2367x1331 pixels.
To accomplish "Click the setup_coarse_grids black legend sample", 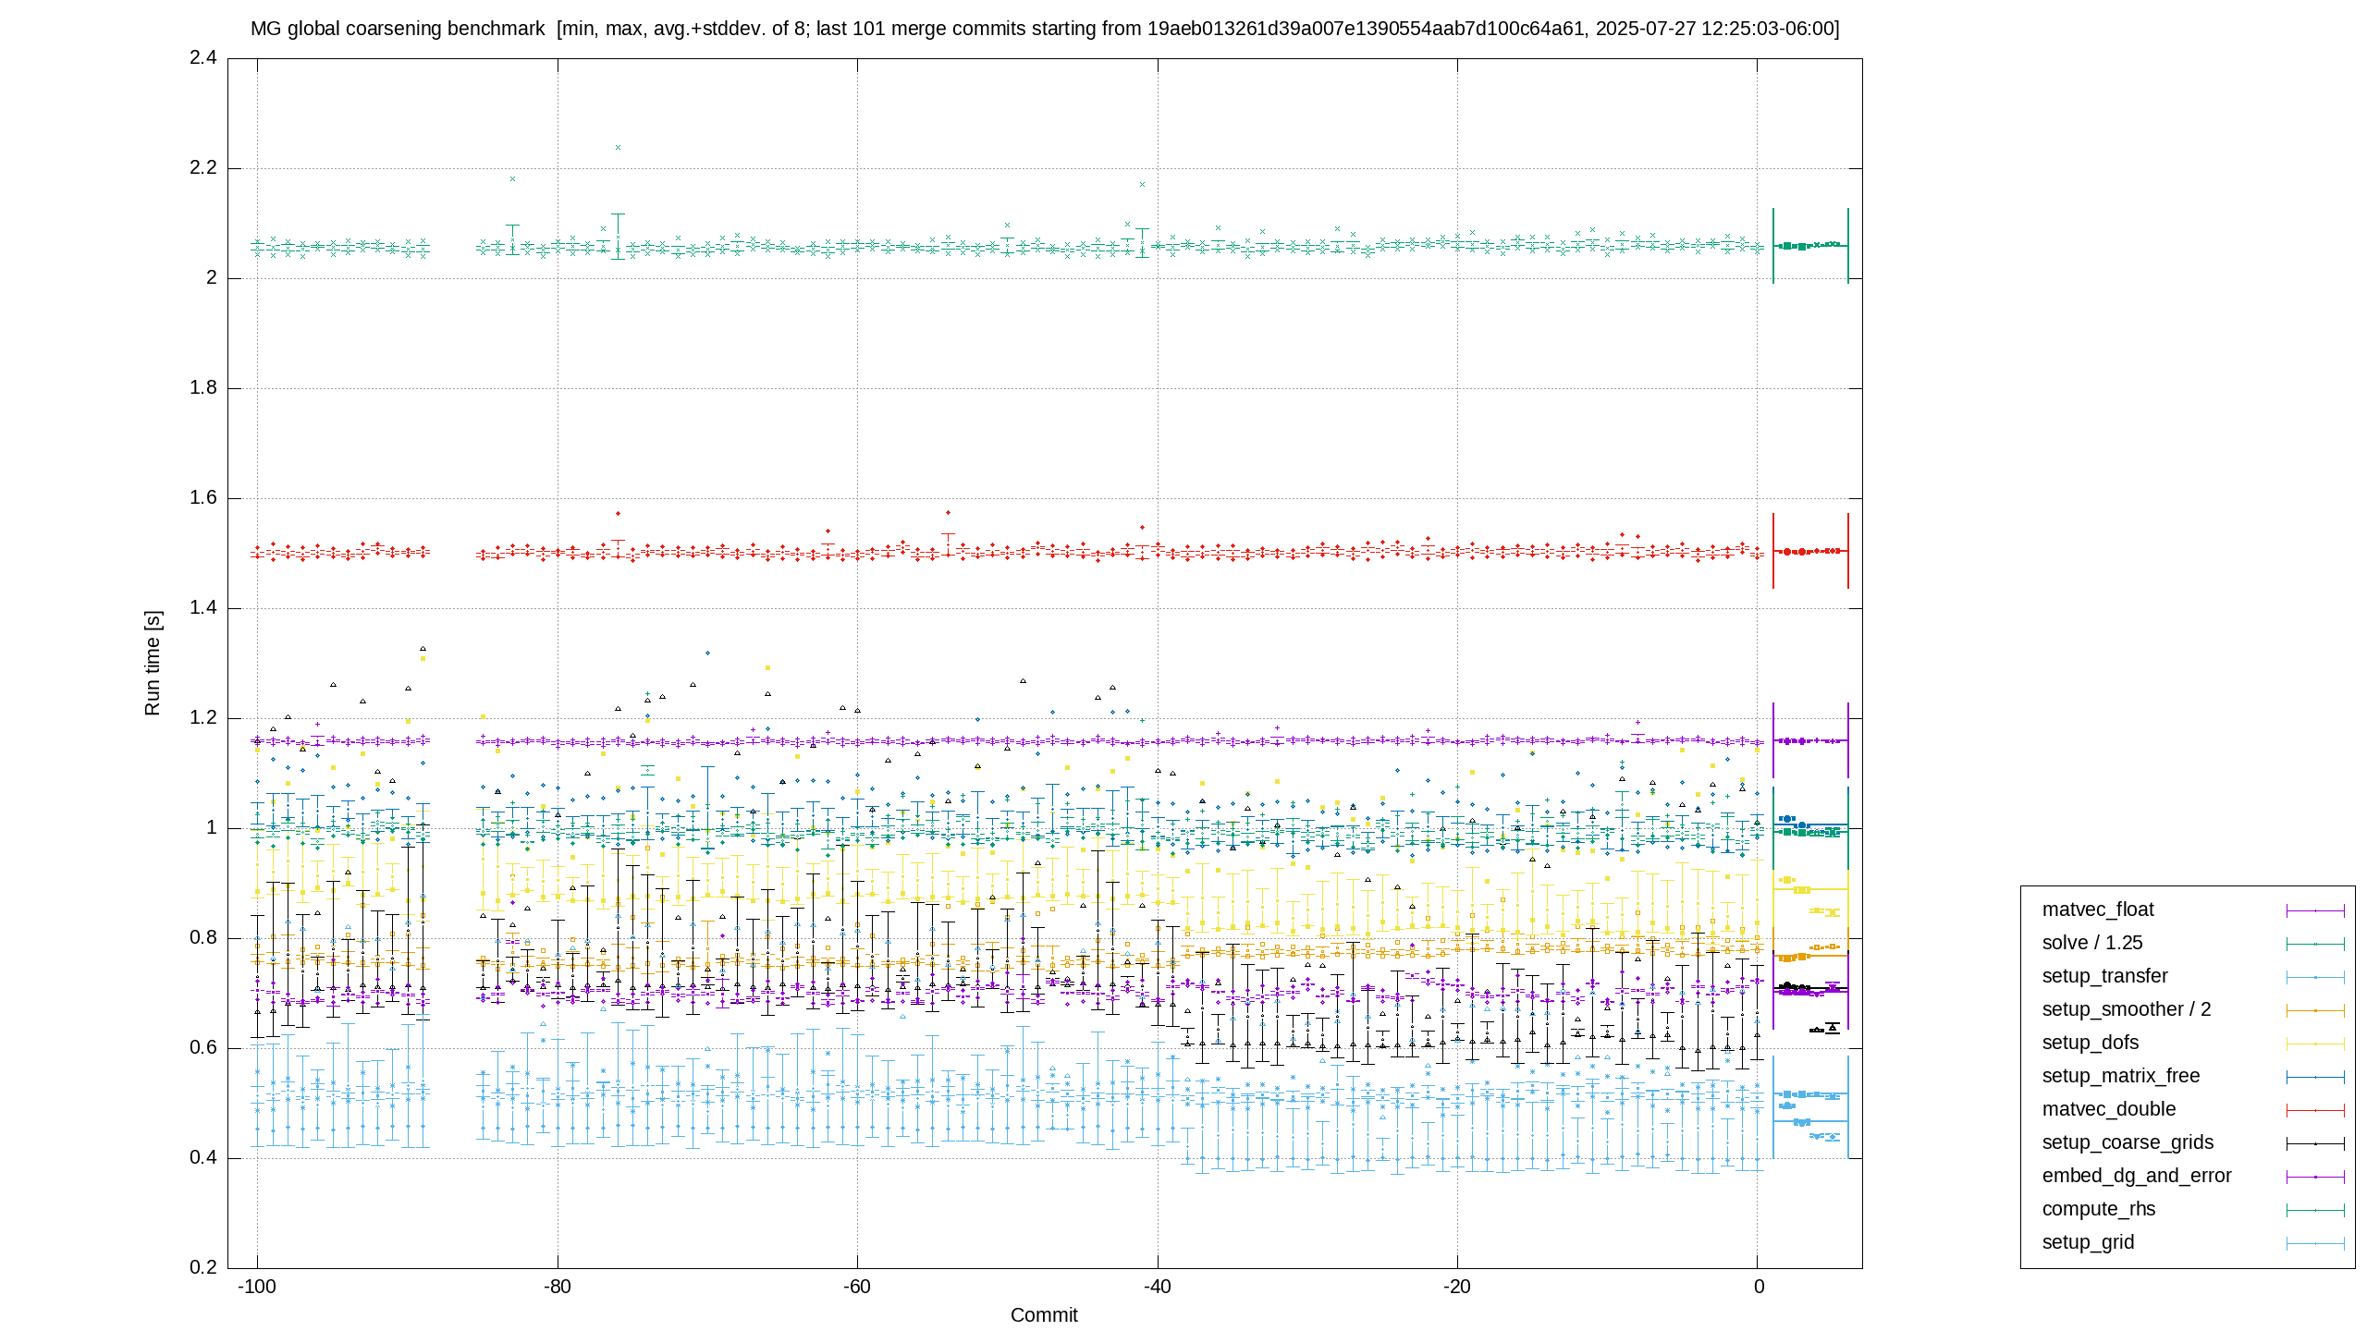I will (x=2315, y=1143).
